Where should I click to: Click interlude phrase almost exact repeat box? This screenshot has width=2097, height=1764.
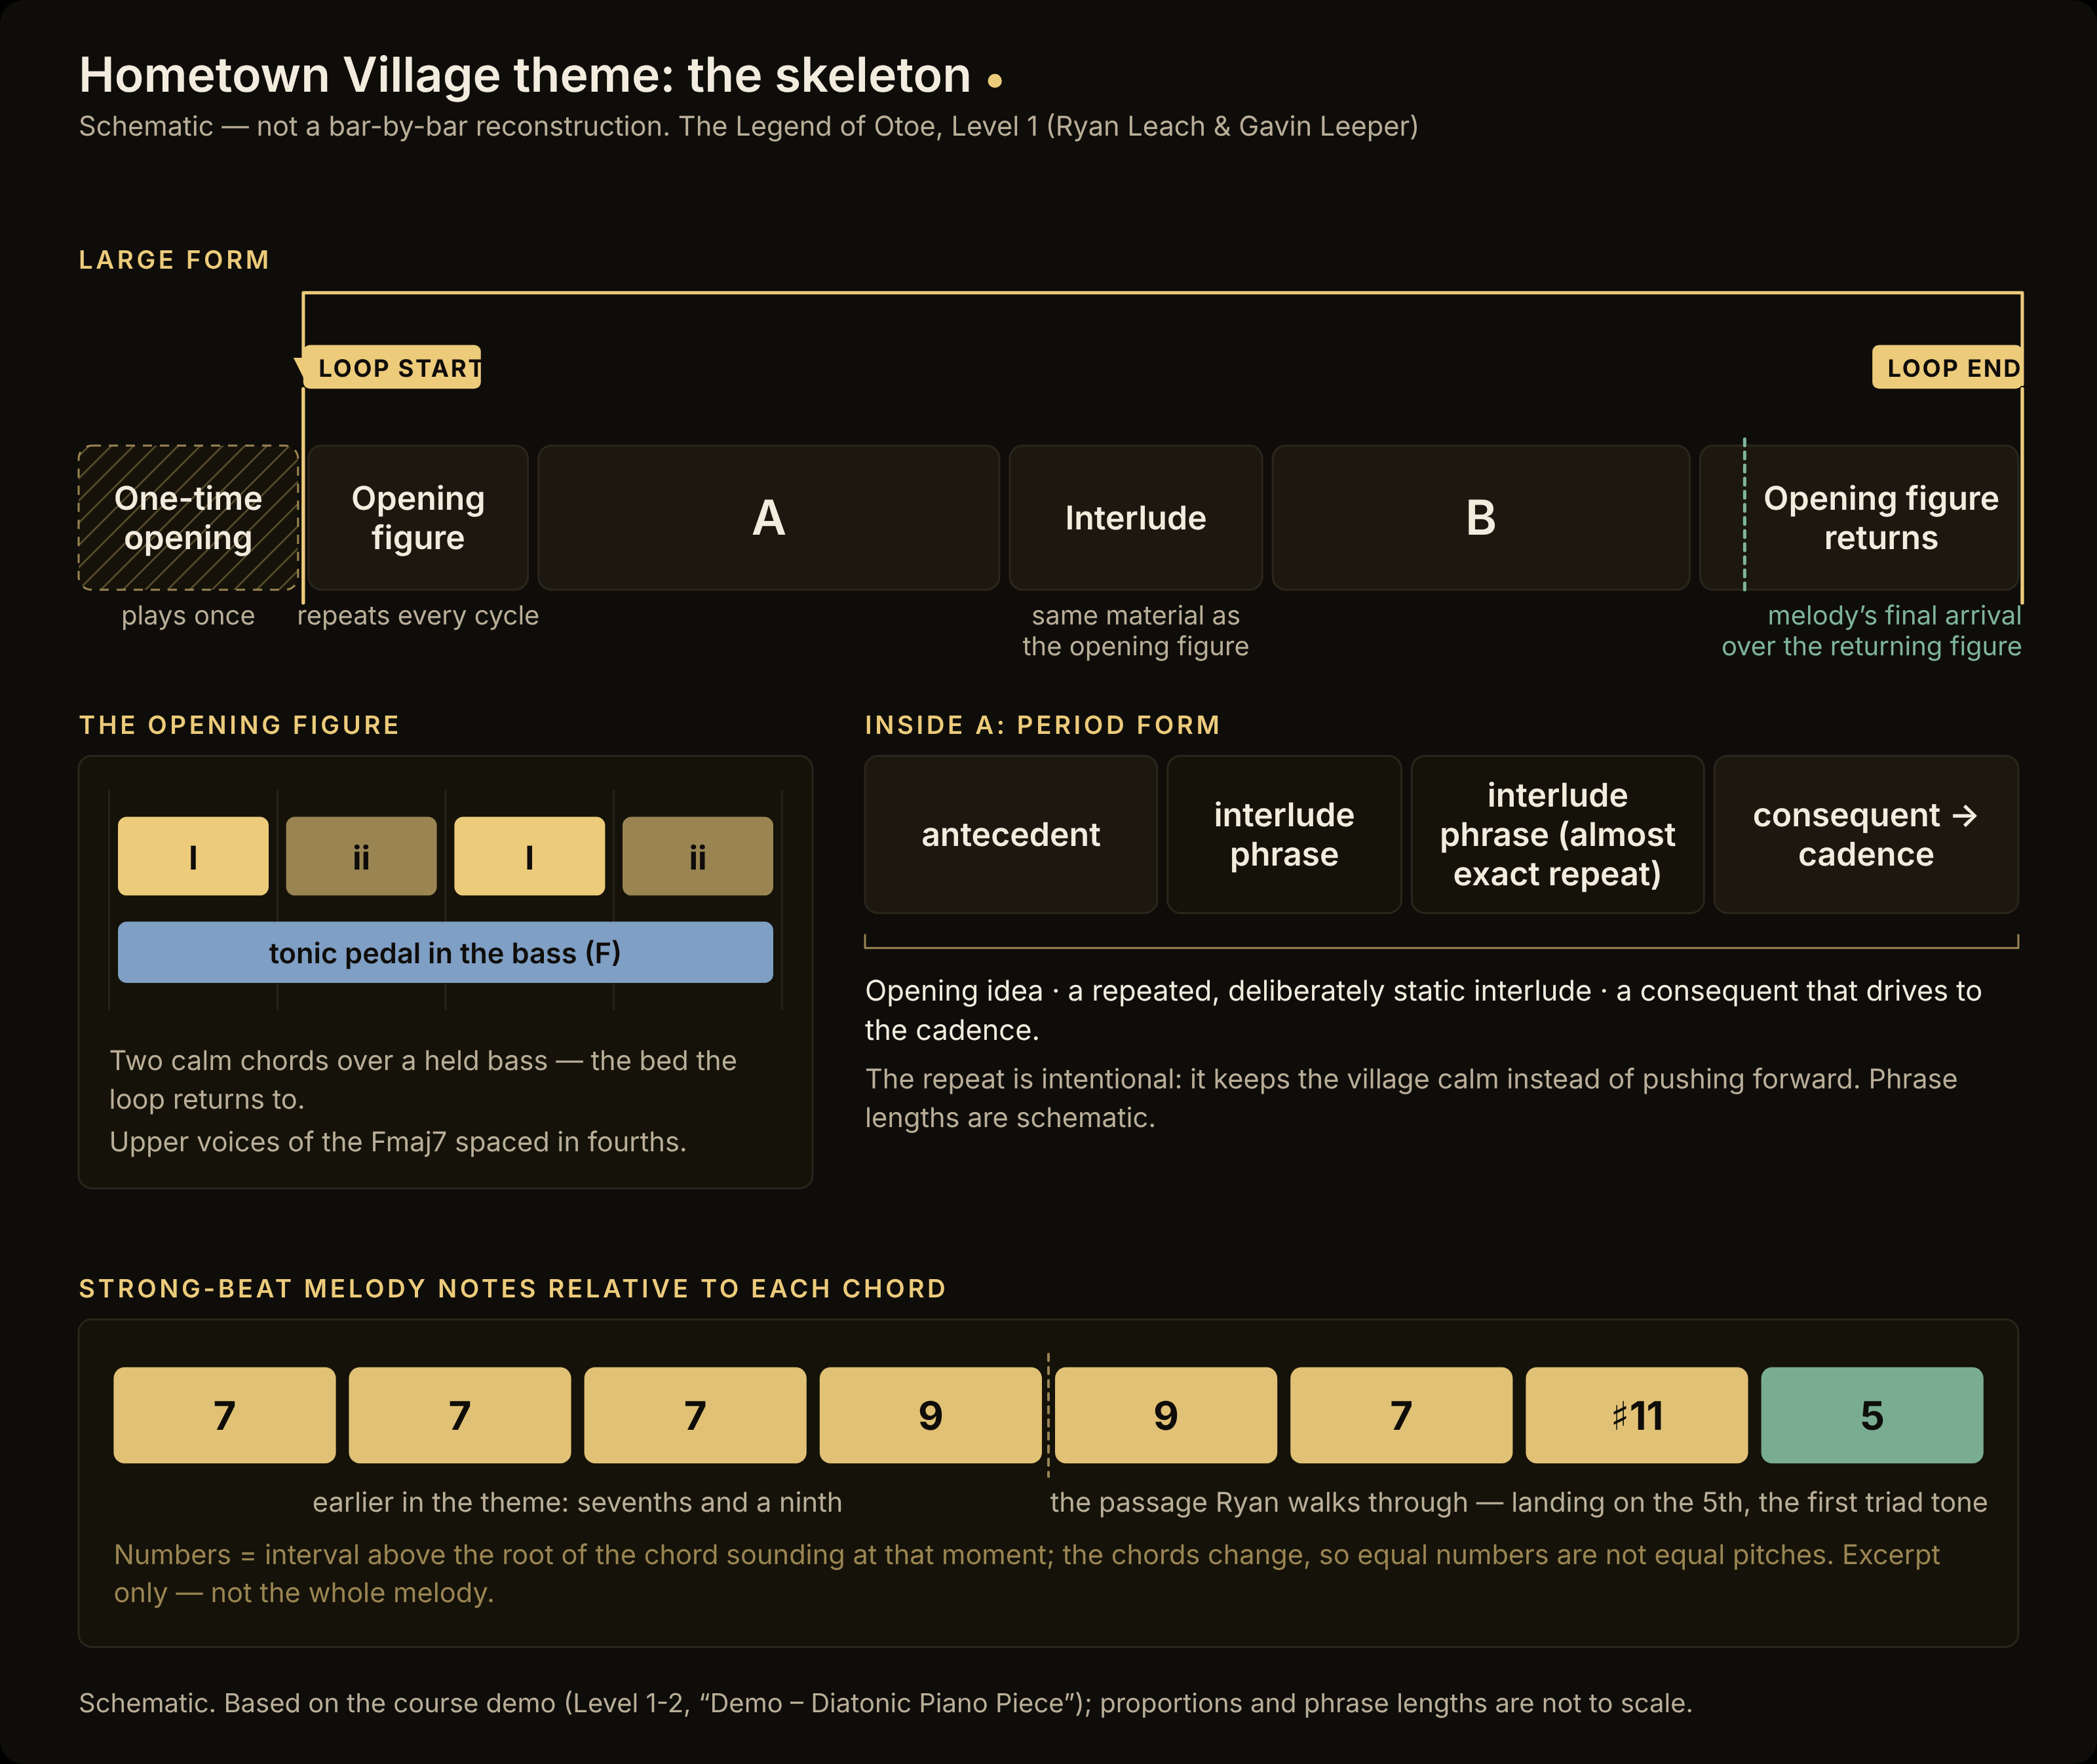pyautogui.click(x=1557, y=834)
